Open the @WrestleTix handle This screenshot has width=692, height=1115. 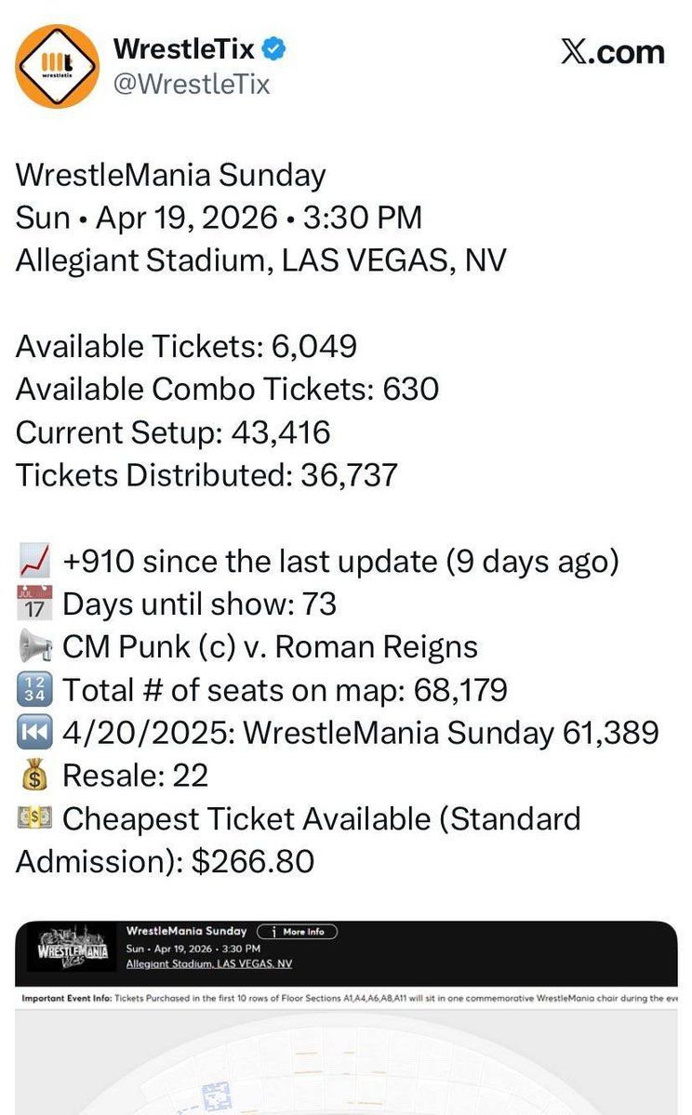(191, 85)
